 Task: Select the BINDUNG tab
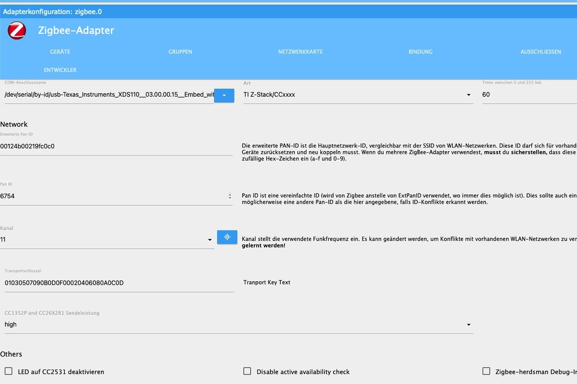click(x=421, y=52)
